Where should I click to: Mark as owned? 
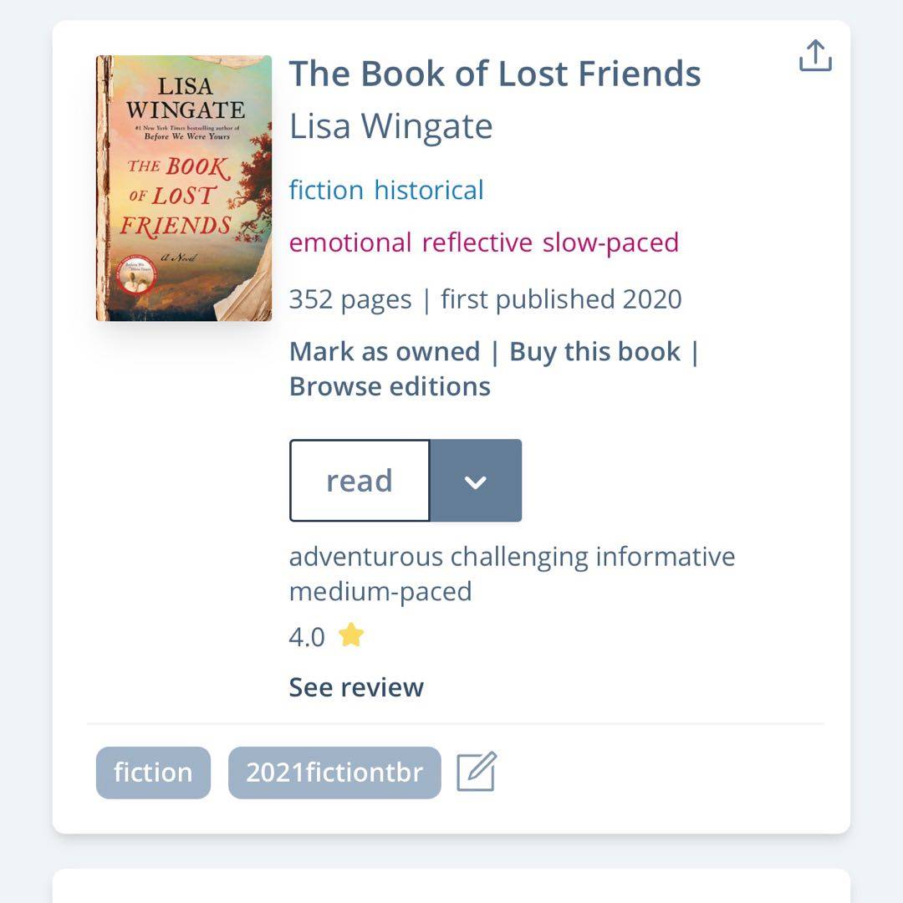tap(385, 351)
